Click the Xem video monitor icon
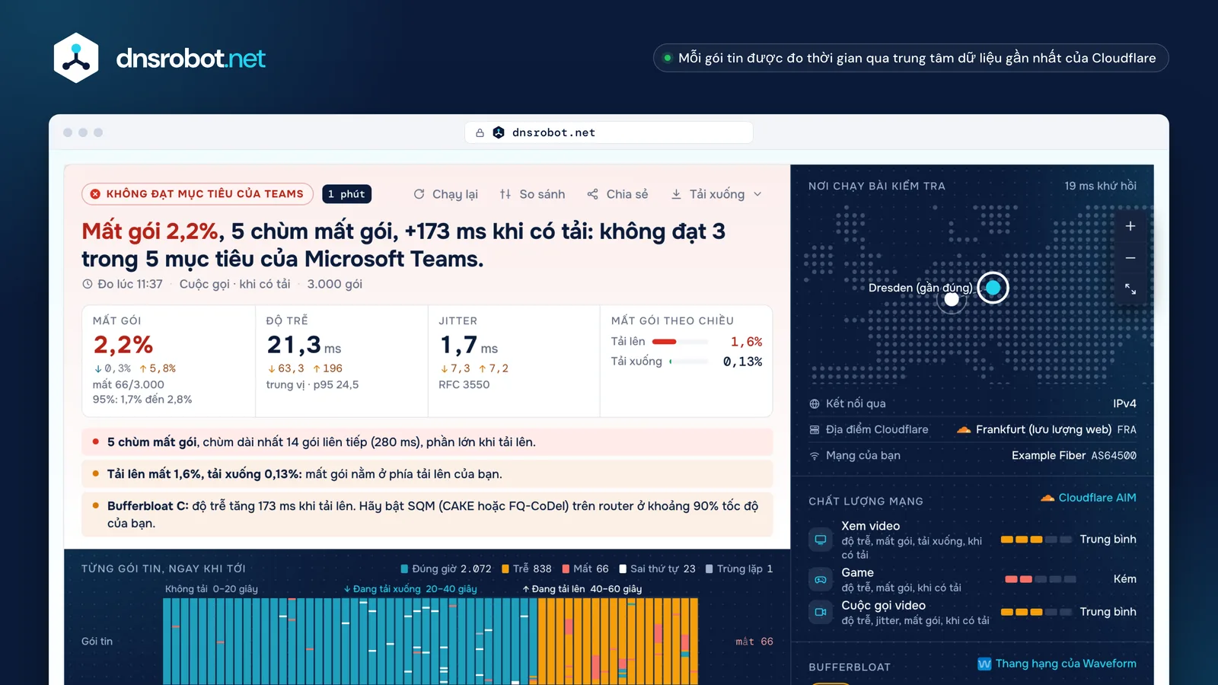The width and height of the screenshot is (1218, 685). pos(821,540)
